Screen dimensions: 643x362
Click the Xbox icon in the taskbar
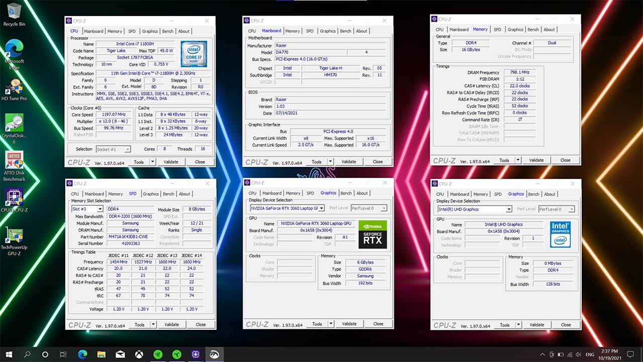[x=139, y=354]
